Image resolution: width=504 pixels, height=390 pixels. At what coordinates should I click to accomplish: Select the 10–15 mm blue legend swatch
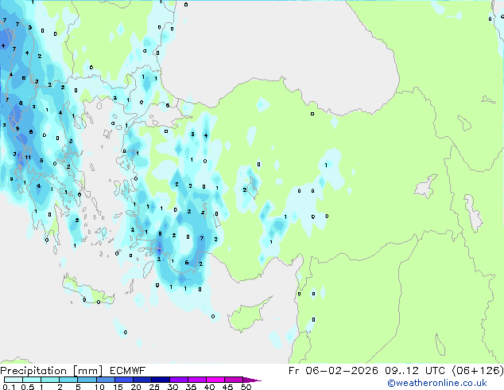(x=105, y=380)
